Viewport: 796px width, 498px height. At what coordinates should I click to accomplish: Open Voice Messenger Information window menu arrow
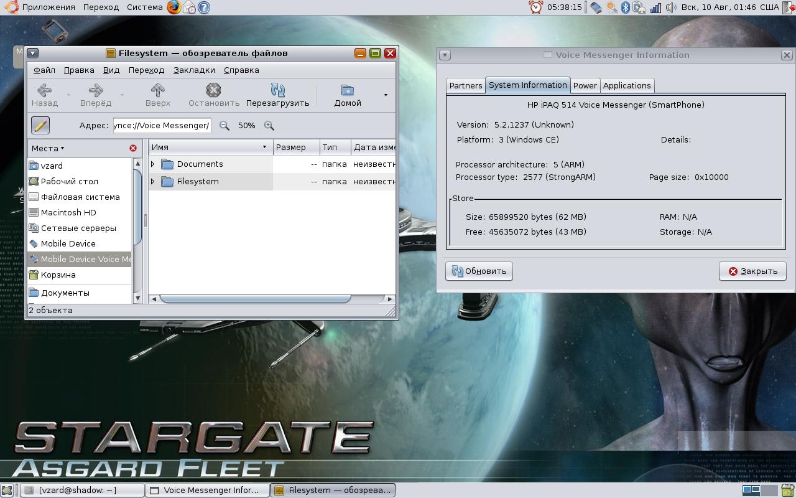coord(444,55)
